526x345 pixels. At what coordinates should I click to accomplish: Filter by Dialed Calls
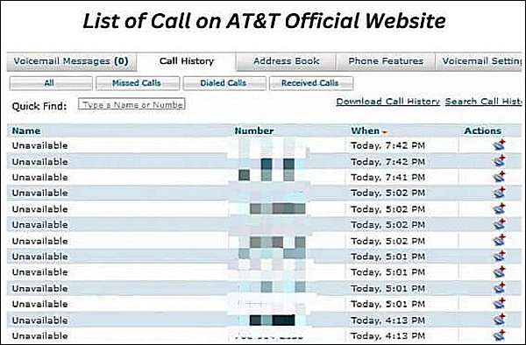(x=224, y=83)
